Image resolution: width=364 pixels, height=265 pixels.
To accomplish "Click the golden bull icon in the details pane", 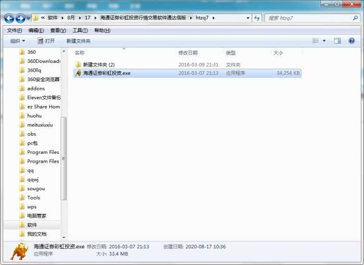I will 19,251.
